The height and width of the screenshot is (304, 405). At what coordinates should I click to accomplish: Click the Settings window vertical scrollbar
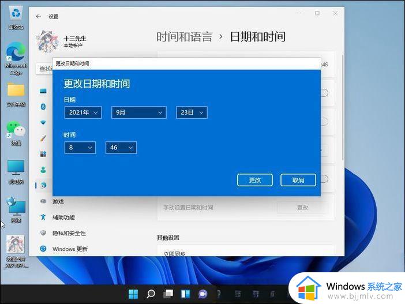coord(343,108)
